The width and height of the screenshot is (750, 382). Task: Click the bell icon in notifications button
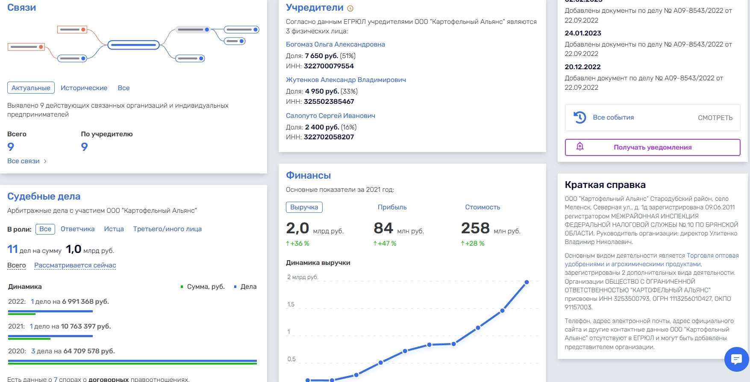pos(580,147)
